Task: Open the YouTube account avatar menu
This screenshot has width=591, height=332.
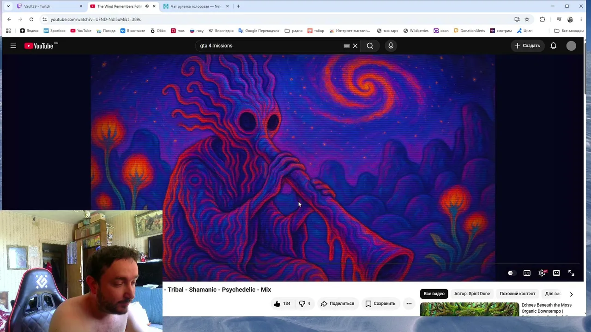Action: 571,46
